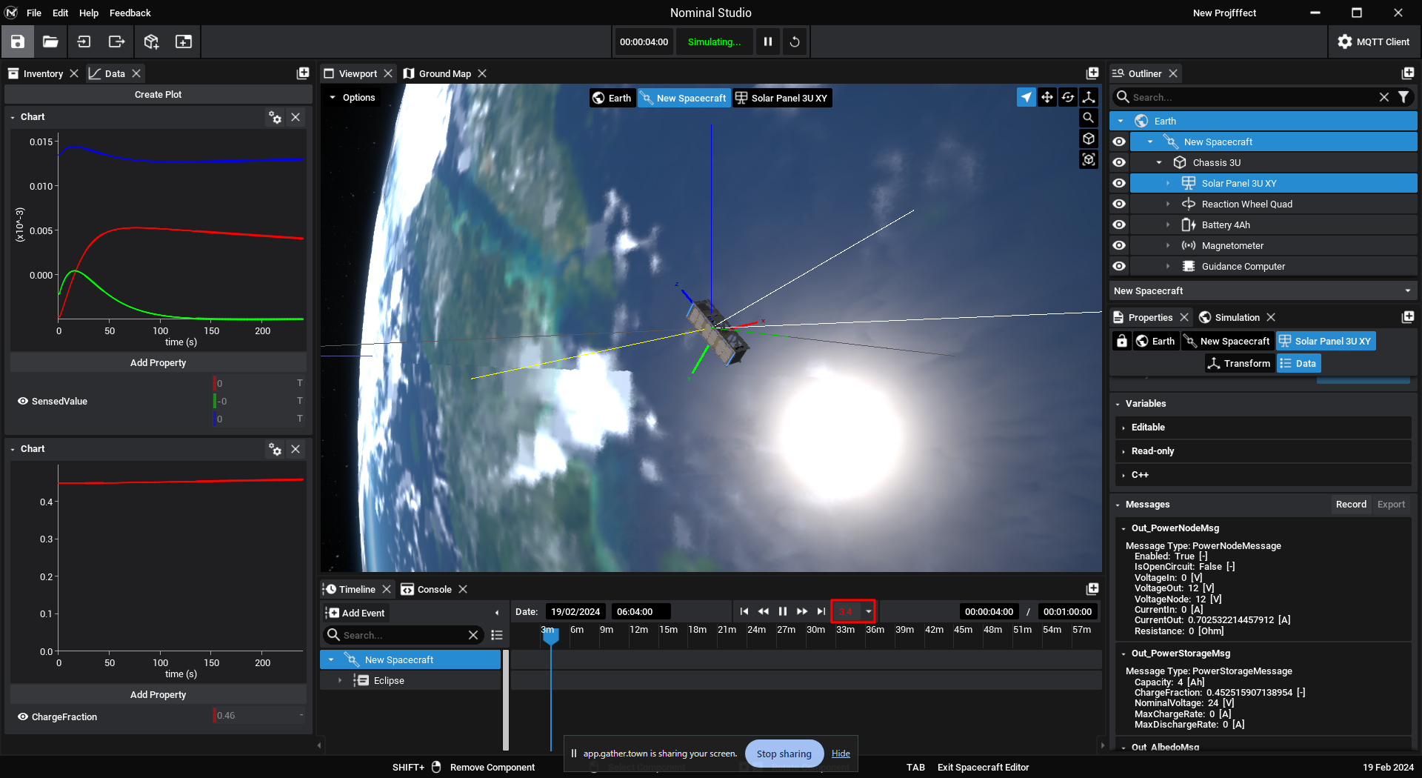Click the viewport magnifier search icon
Viewport: 1422px width, 778px height.
[1089, 118]
